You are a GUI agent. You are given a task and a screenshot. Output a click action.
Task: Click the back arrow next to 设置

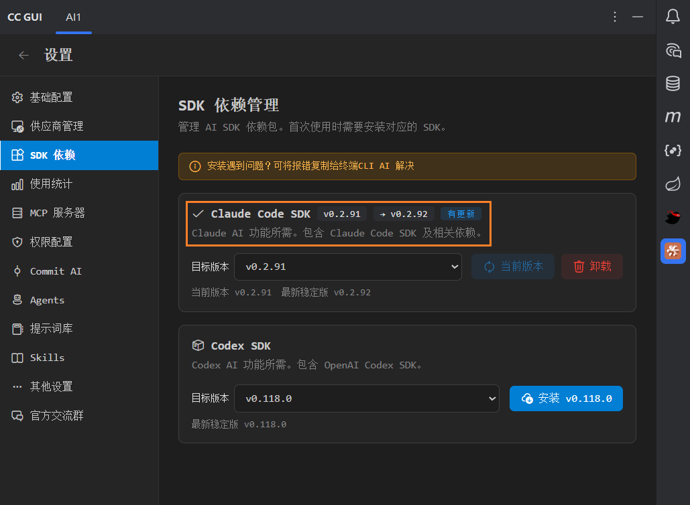tap(23, 55)
